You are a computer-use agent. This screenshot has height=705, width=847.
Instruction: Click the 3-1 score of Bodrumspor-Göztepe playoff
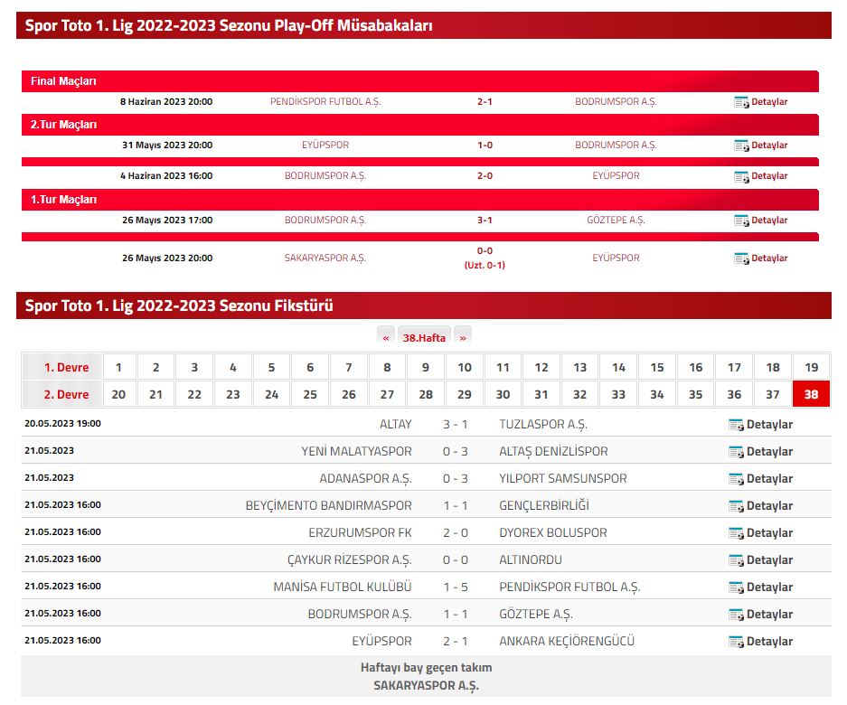pos(485,221)
